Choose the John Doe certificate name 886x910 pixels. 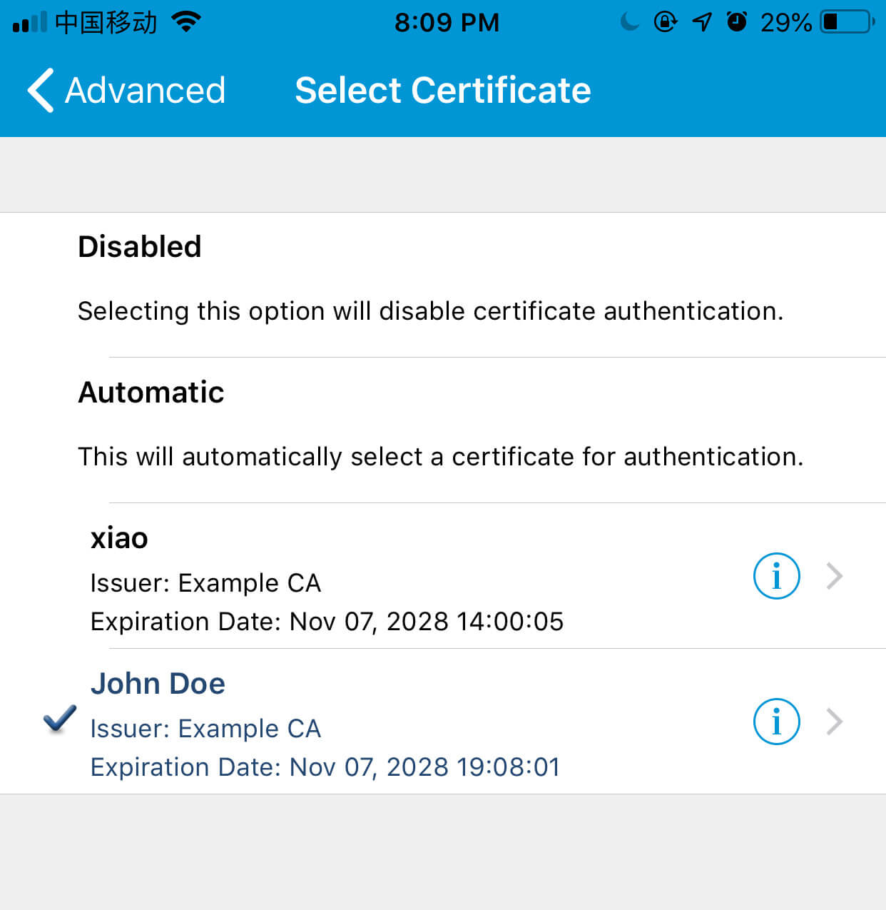(158, 684)
